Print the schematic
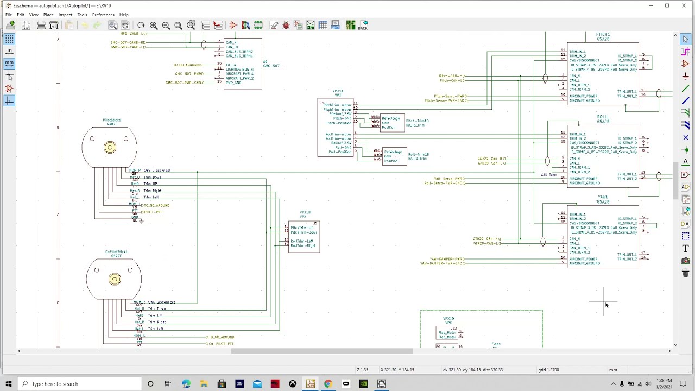Screen dimensions: 695x391 click(x=41, y=25)
